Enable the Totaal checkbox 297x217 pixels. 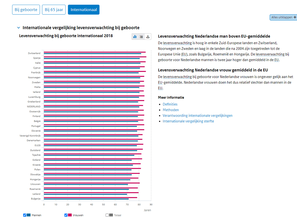point(107,215)
